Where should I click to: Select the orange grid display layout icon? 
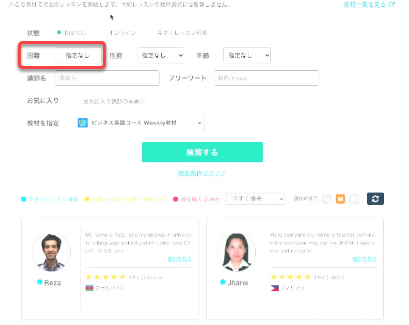point(340,199)
